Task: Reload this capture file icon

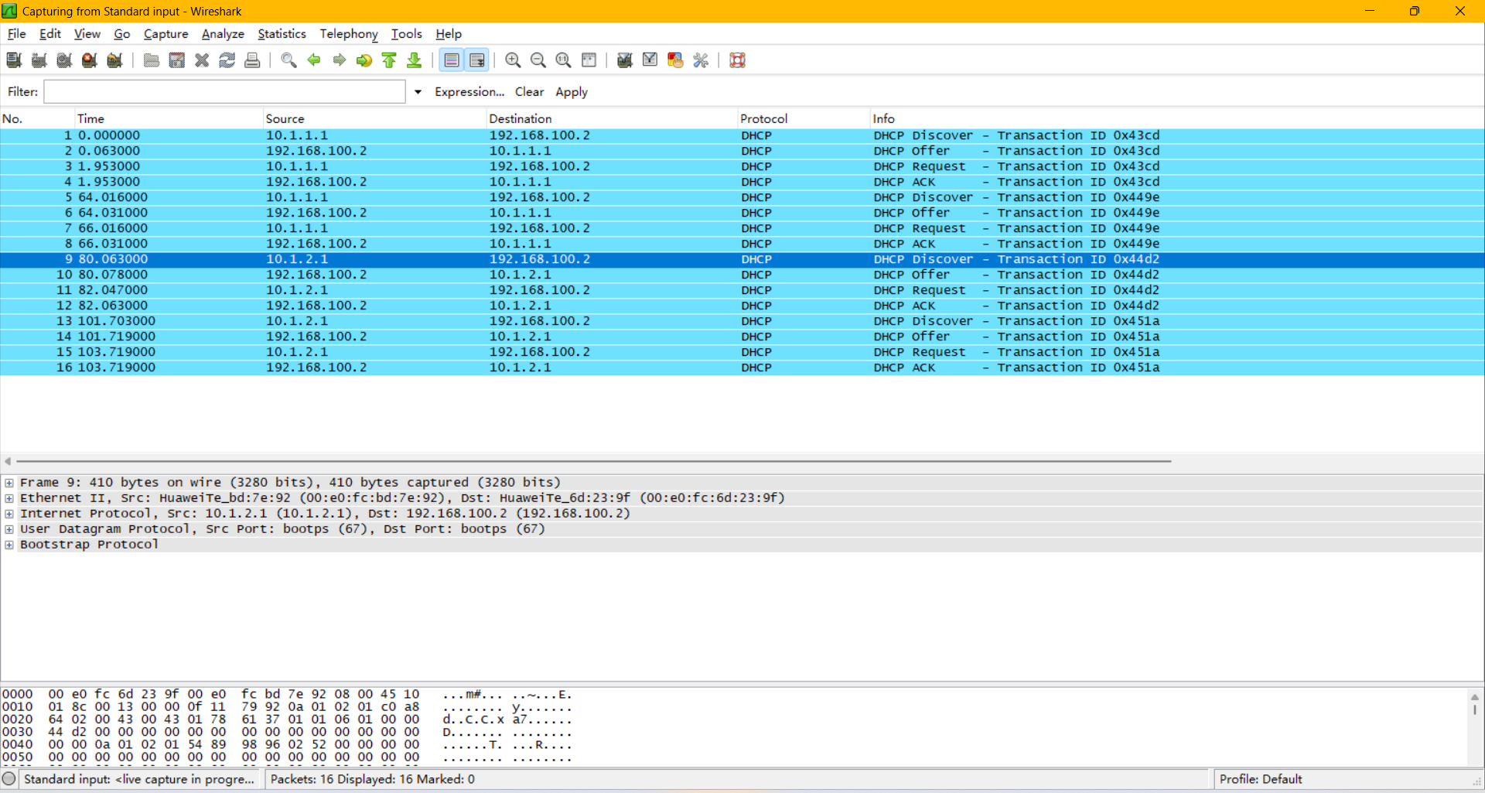Action: (227, 60)
